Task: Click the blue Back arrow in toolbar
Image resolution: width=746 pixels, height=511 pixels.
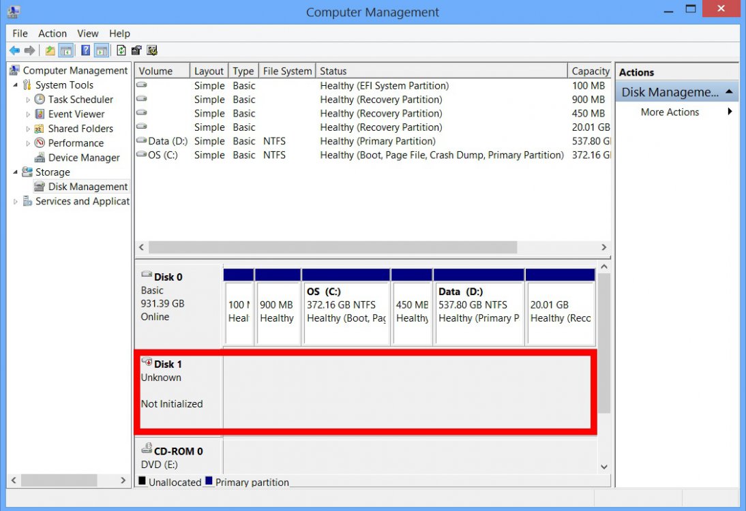Action: (x=14, y=50)
